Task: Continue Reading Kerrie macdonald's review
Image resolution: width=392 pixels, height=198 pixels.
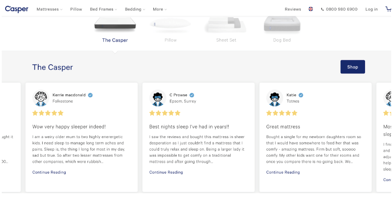Action: pyautogui.click(x=49, y=172)
